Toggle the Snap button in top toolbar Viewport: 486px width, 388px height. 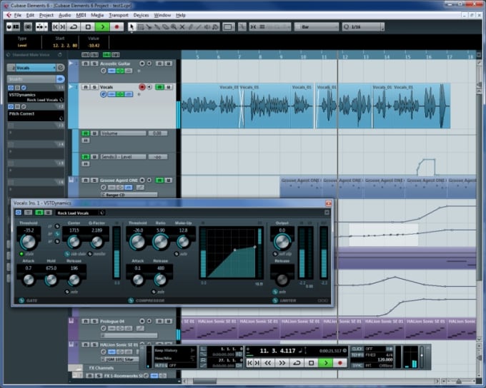pyautogui.click(x=253, y=27)
